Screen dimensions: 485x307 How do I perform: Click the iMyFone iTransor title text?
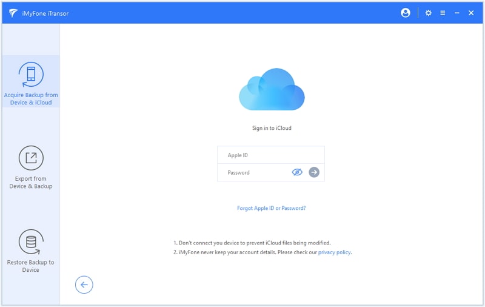pos(45,13)
